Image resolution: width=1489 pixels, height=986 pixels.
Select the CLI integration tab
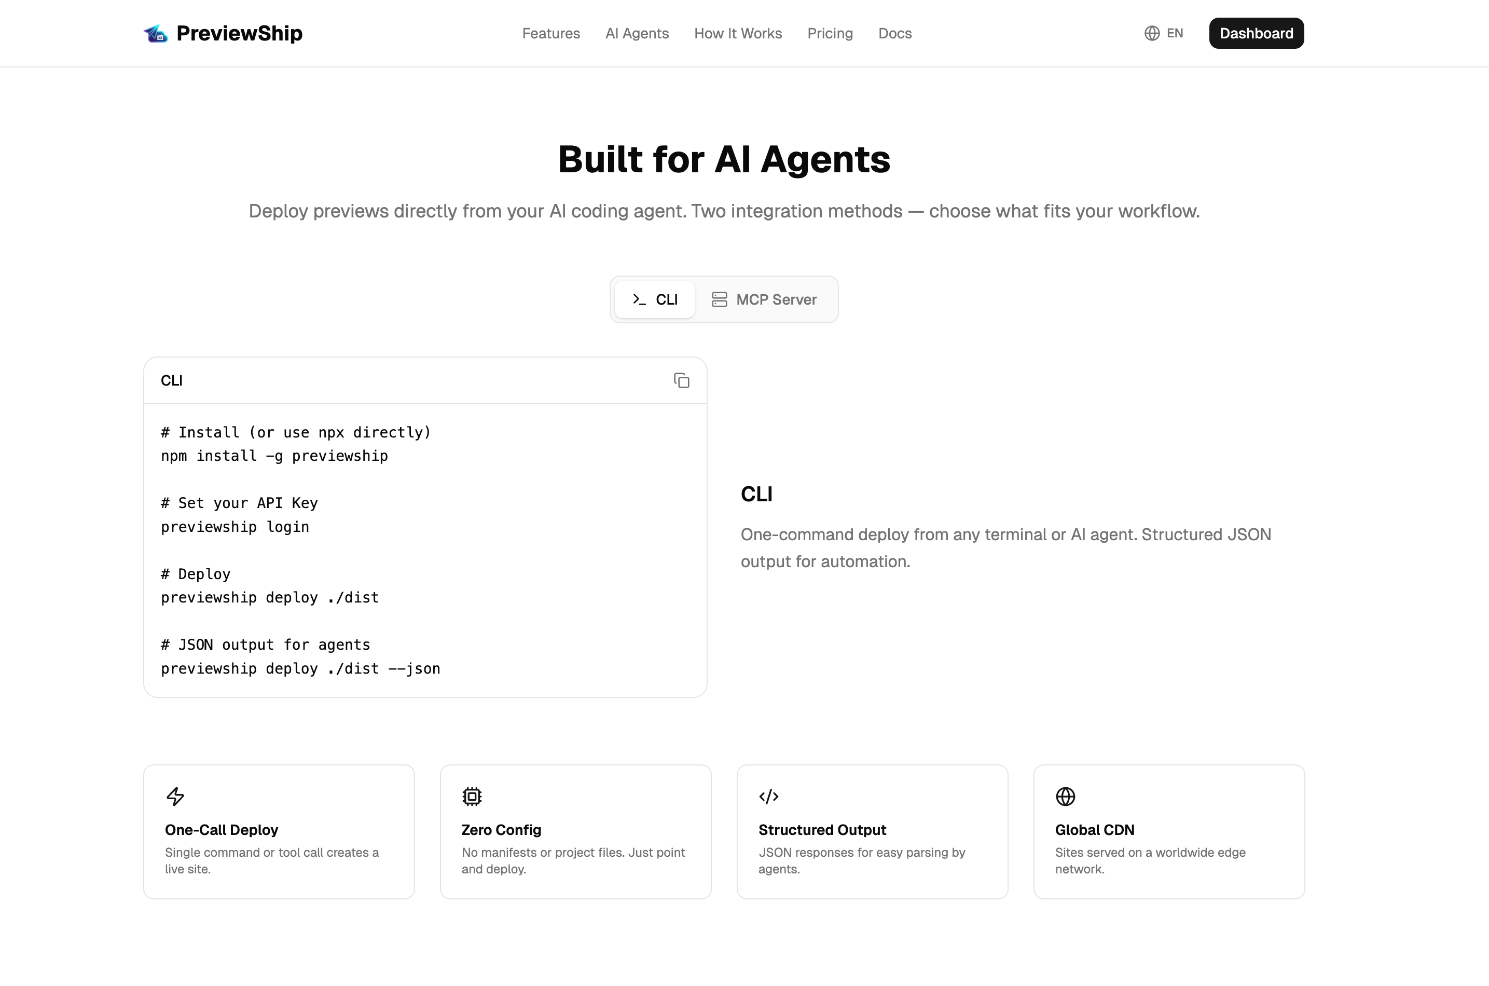[654, 299]
